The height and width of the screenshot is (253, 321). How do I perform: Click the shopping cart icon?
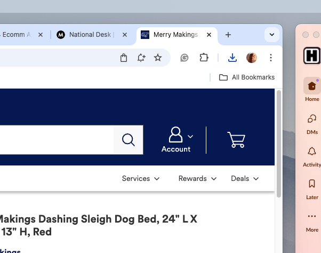[236, 140]
